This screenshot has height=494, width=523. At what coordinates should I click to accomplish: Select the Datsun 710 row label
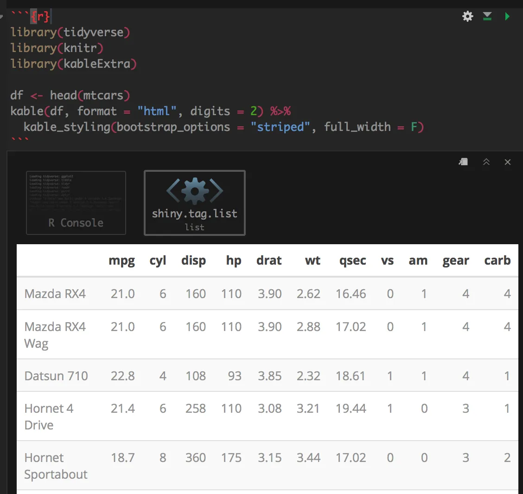pos(56,376)
